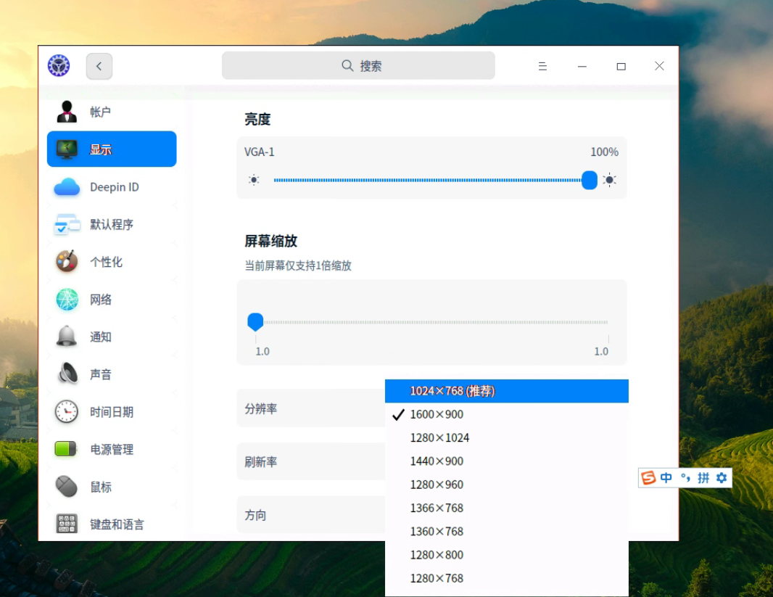Screen dimensions: 773x597
Task: Click the Orientation (方向) row label
Action: click(255, 515)
